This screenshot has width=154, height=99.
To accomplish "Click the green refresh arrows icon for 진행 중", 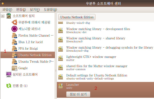I will click(9, 86).
